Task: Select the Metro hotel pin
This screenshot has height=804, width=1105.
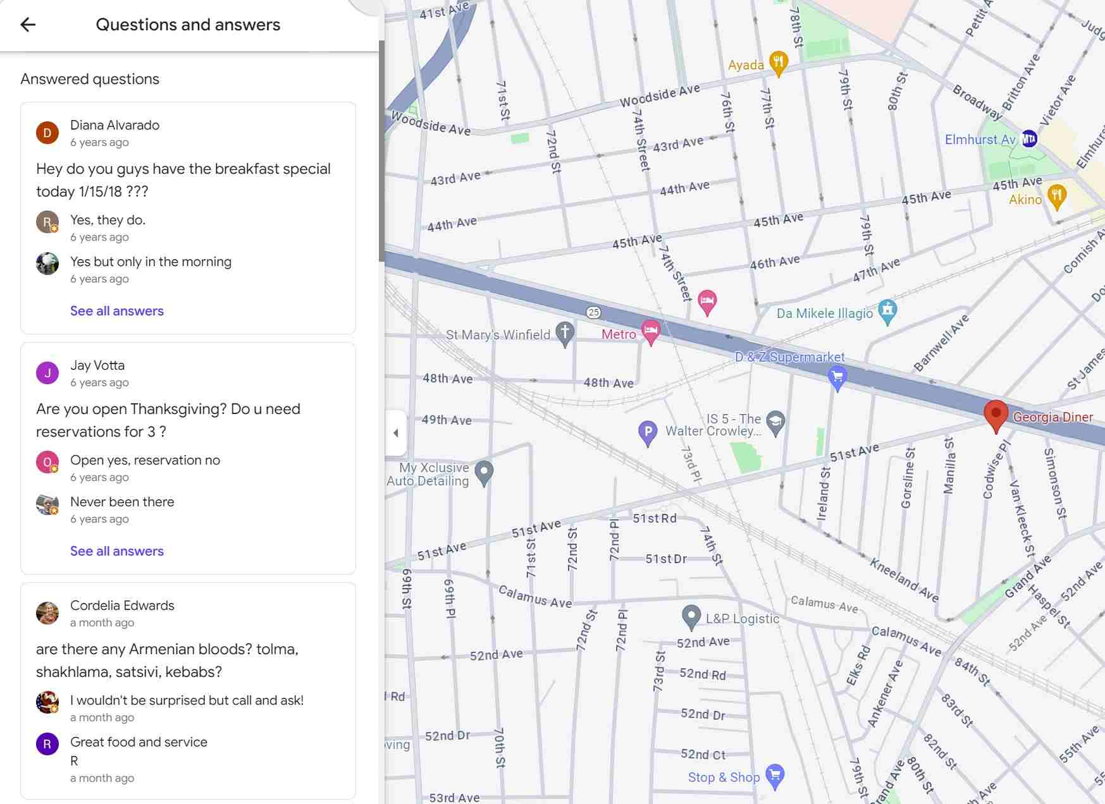Action: tap(651, 331)
